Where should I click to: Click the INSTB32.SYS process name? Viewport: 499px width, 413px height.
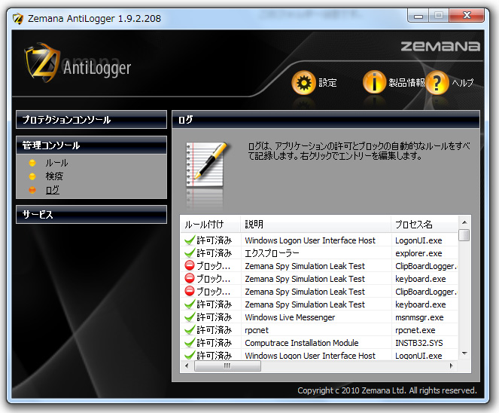click(x=418, y=343)
